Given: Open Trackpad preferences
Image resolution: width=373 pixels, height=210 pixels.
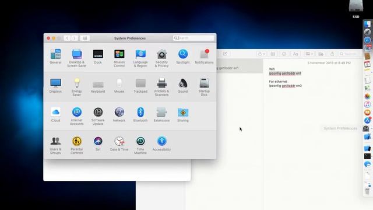Looking at the screenshot, I should coord(140,86).
